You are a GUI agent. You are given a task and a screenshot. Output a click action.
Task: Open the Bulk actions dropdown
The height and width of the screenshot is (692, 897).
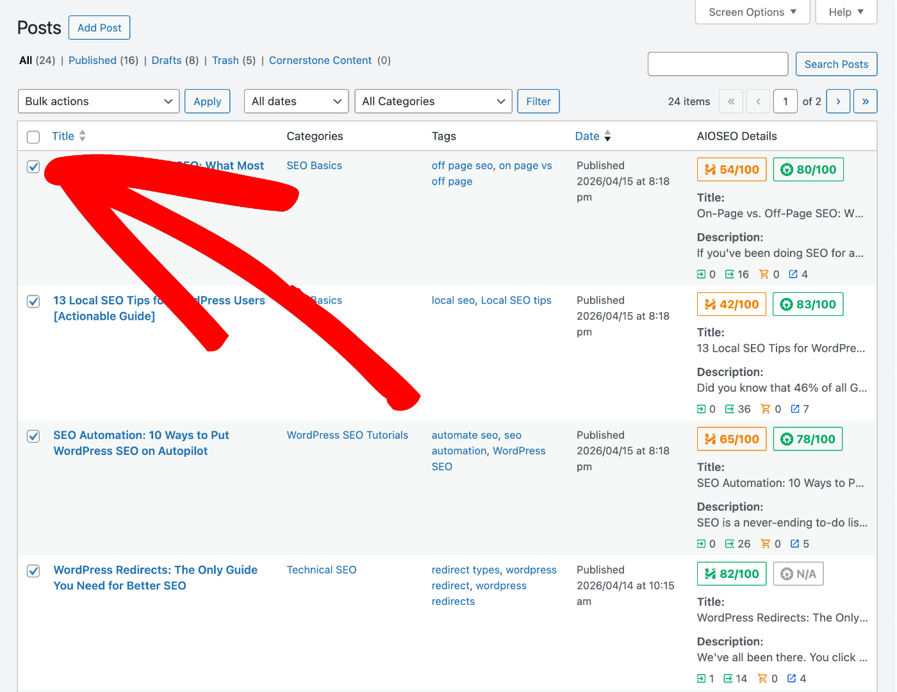tap(99, 101)
